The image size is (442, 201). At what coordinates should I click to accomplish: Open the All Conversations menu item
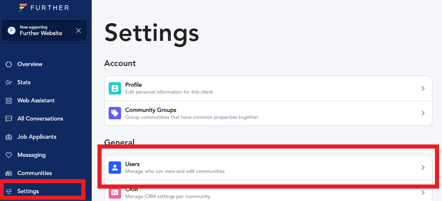coord(40,119)
